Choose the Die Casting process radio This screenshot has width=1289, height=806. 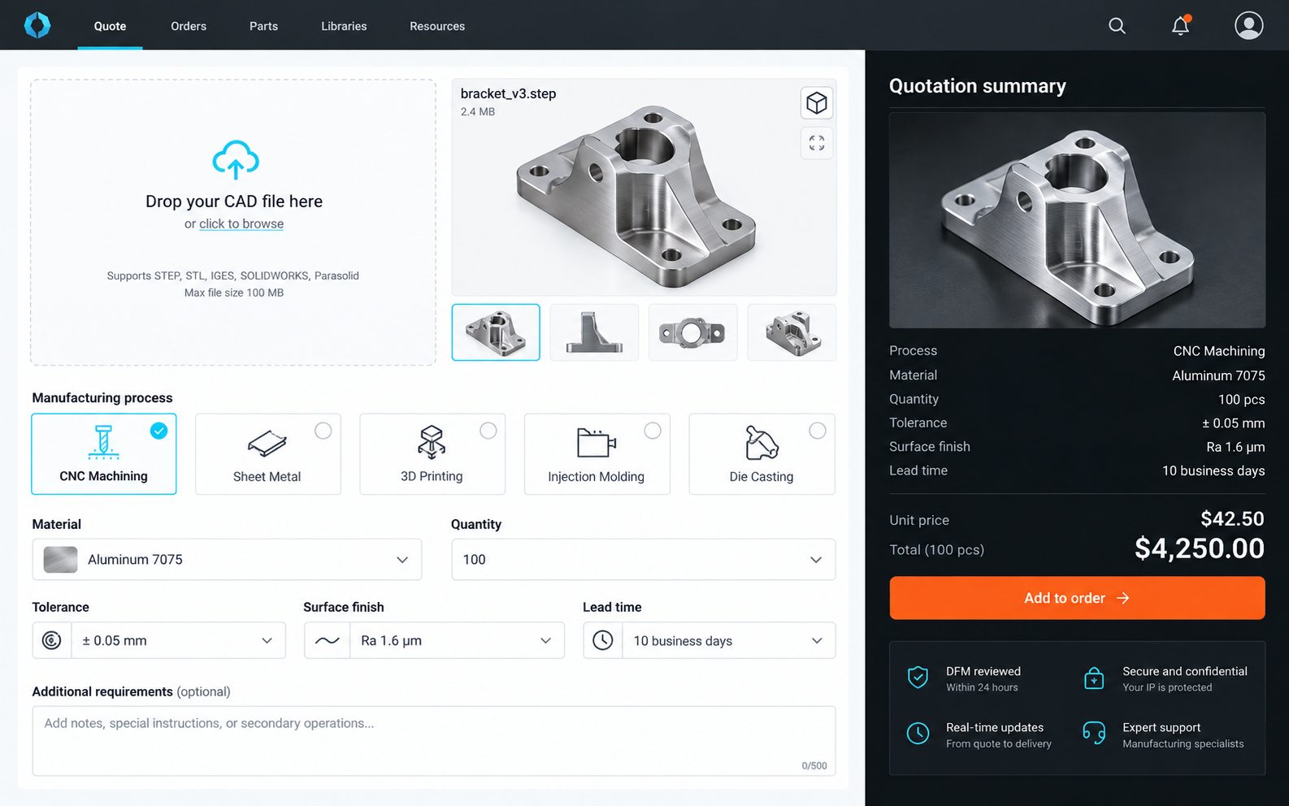point(817,431)
